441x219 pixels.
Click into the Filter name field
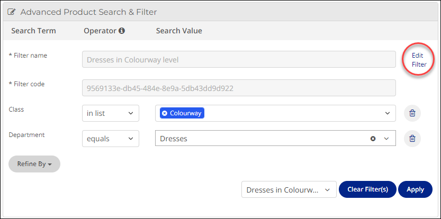pos(239,59)
